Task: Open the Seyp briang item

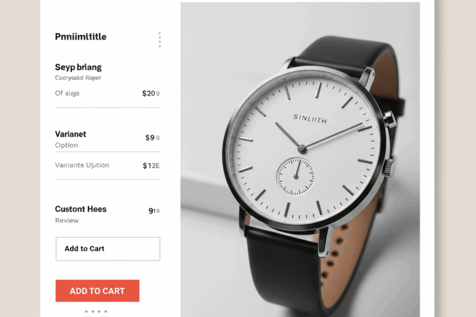Action: tap(78, 67)
